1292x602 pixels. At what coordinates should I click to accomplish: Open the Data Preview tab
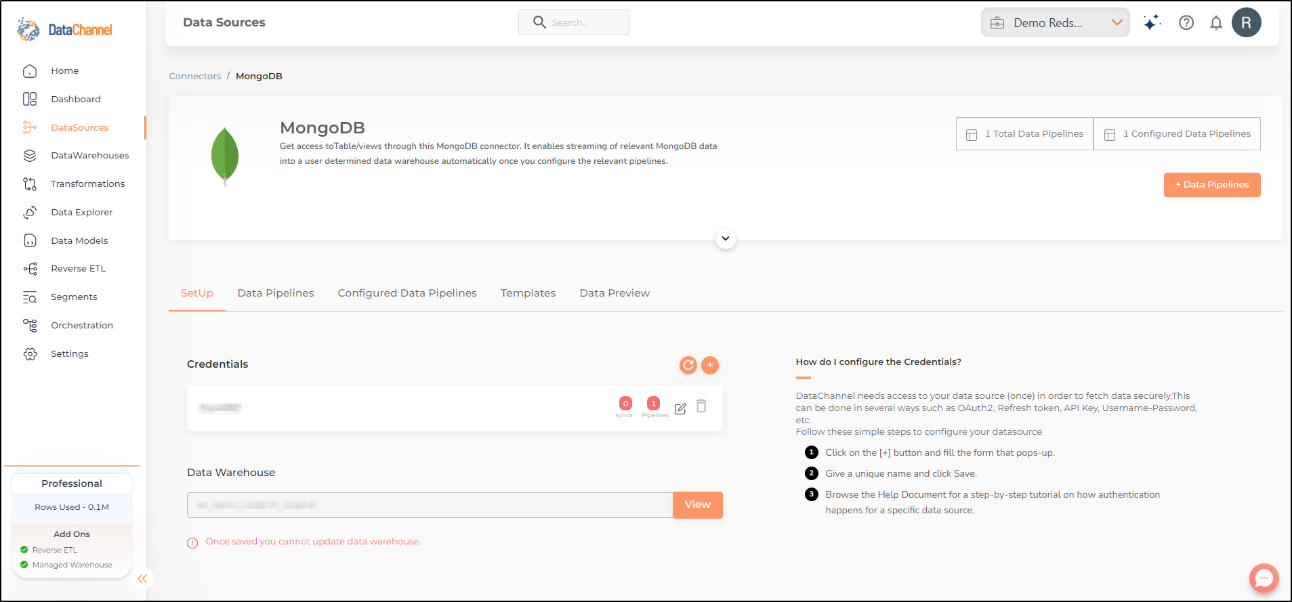click(x=614, y=293)
